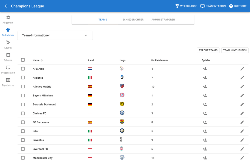Check the Chelsea FC row checkbox
Screen dimensions: 250x162
(x=23, y=113)
